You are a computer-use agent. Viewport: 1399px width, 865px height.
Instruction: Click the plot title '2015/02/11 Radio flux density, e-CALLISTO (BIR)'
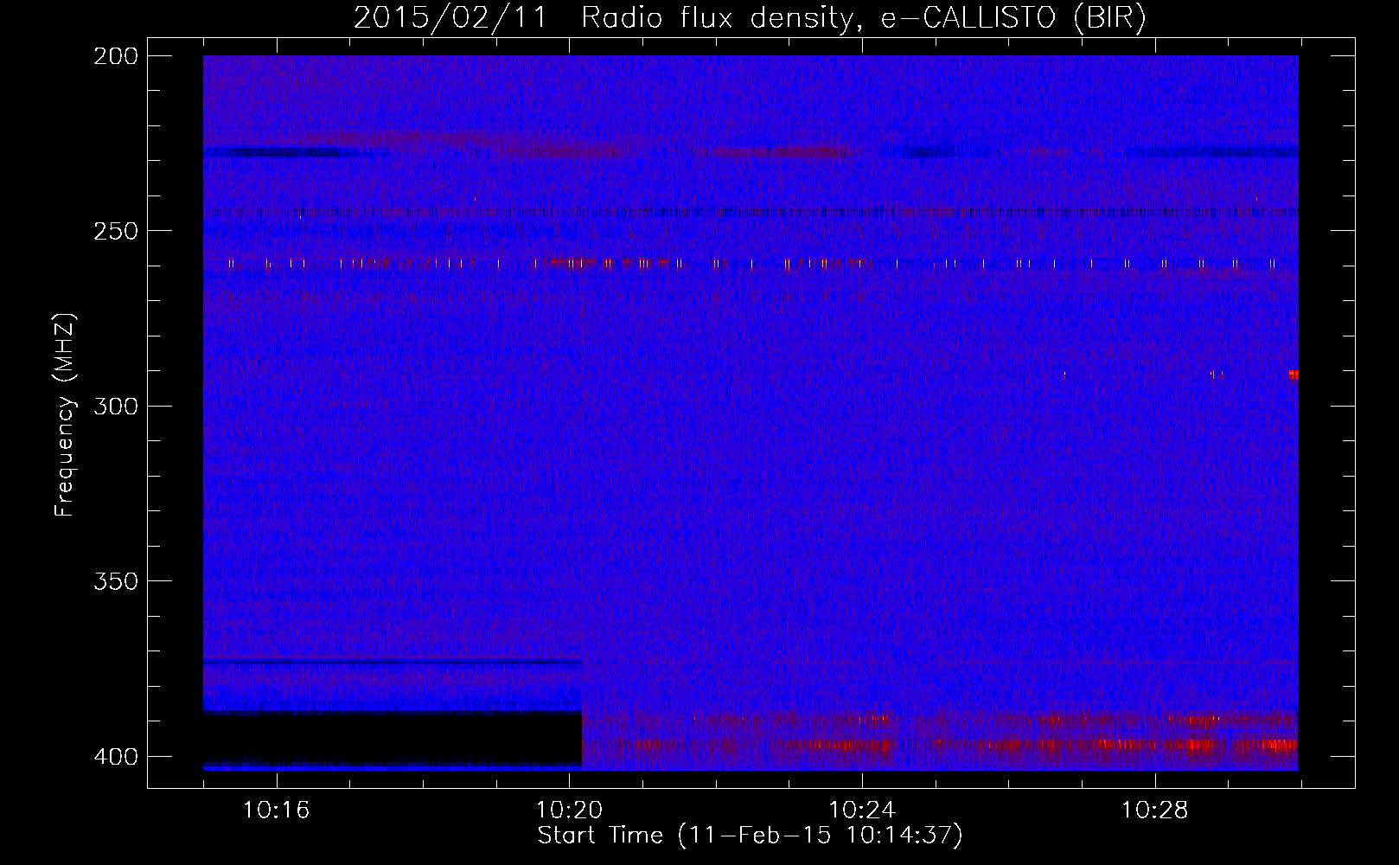pyautogui.click(x=750, y=17)
